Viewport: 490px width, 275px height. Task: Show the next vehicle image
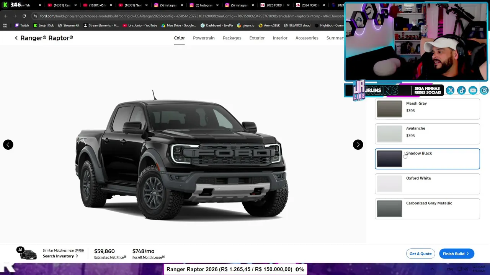pos(358,144)
